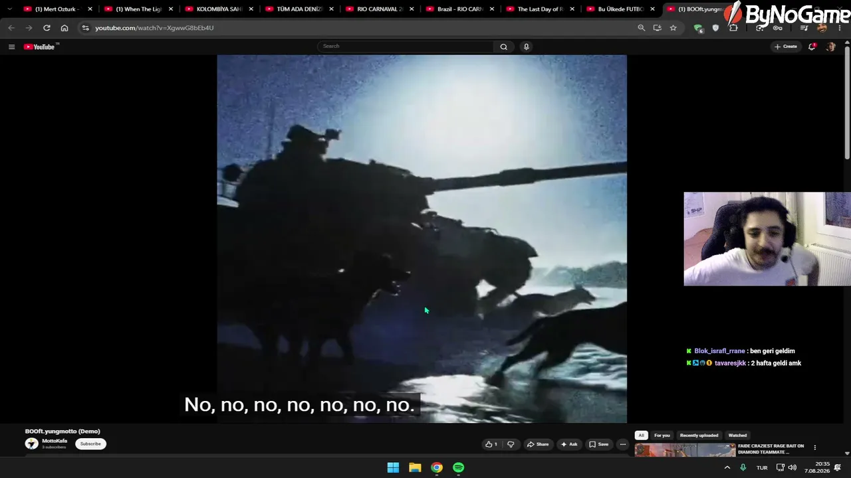This screenshot has height=478, width=851.
Task: Open YouTube notifications bell
Action: click(812, 46)
